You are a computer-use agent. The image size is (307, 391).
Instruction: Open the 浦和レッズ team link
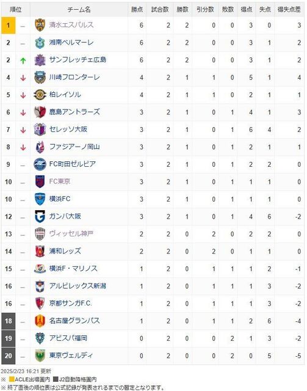pos(65,251)
